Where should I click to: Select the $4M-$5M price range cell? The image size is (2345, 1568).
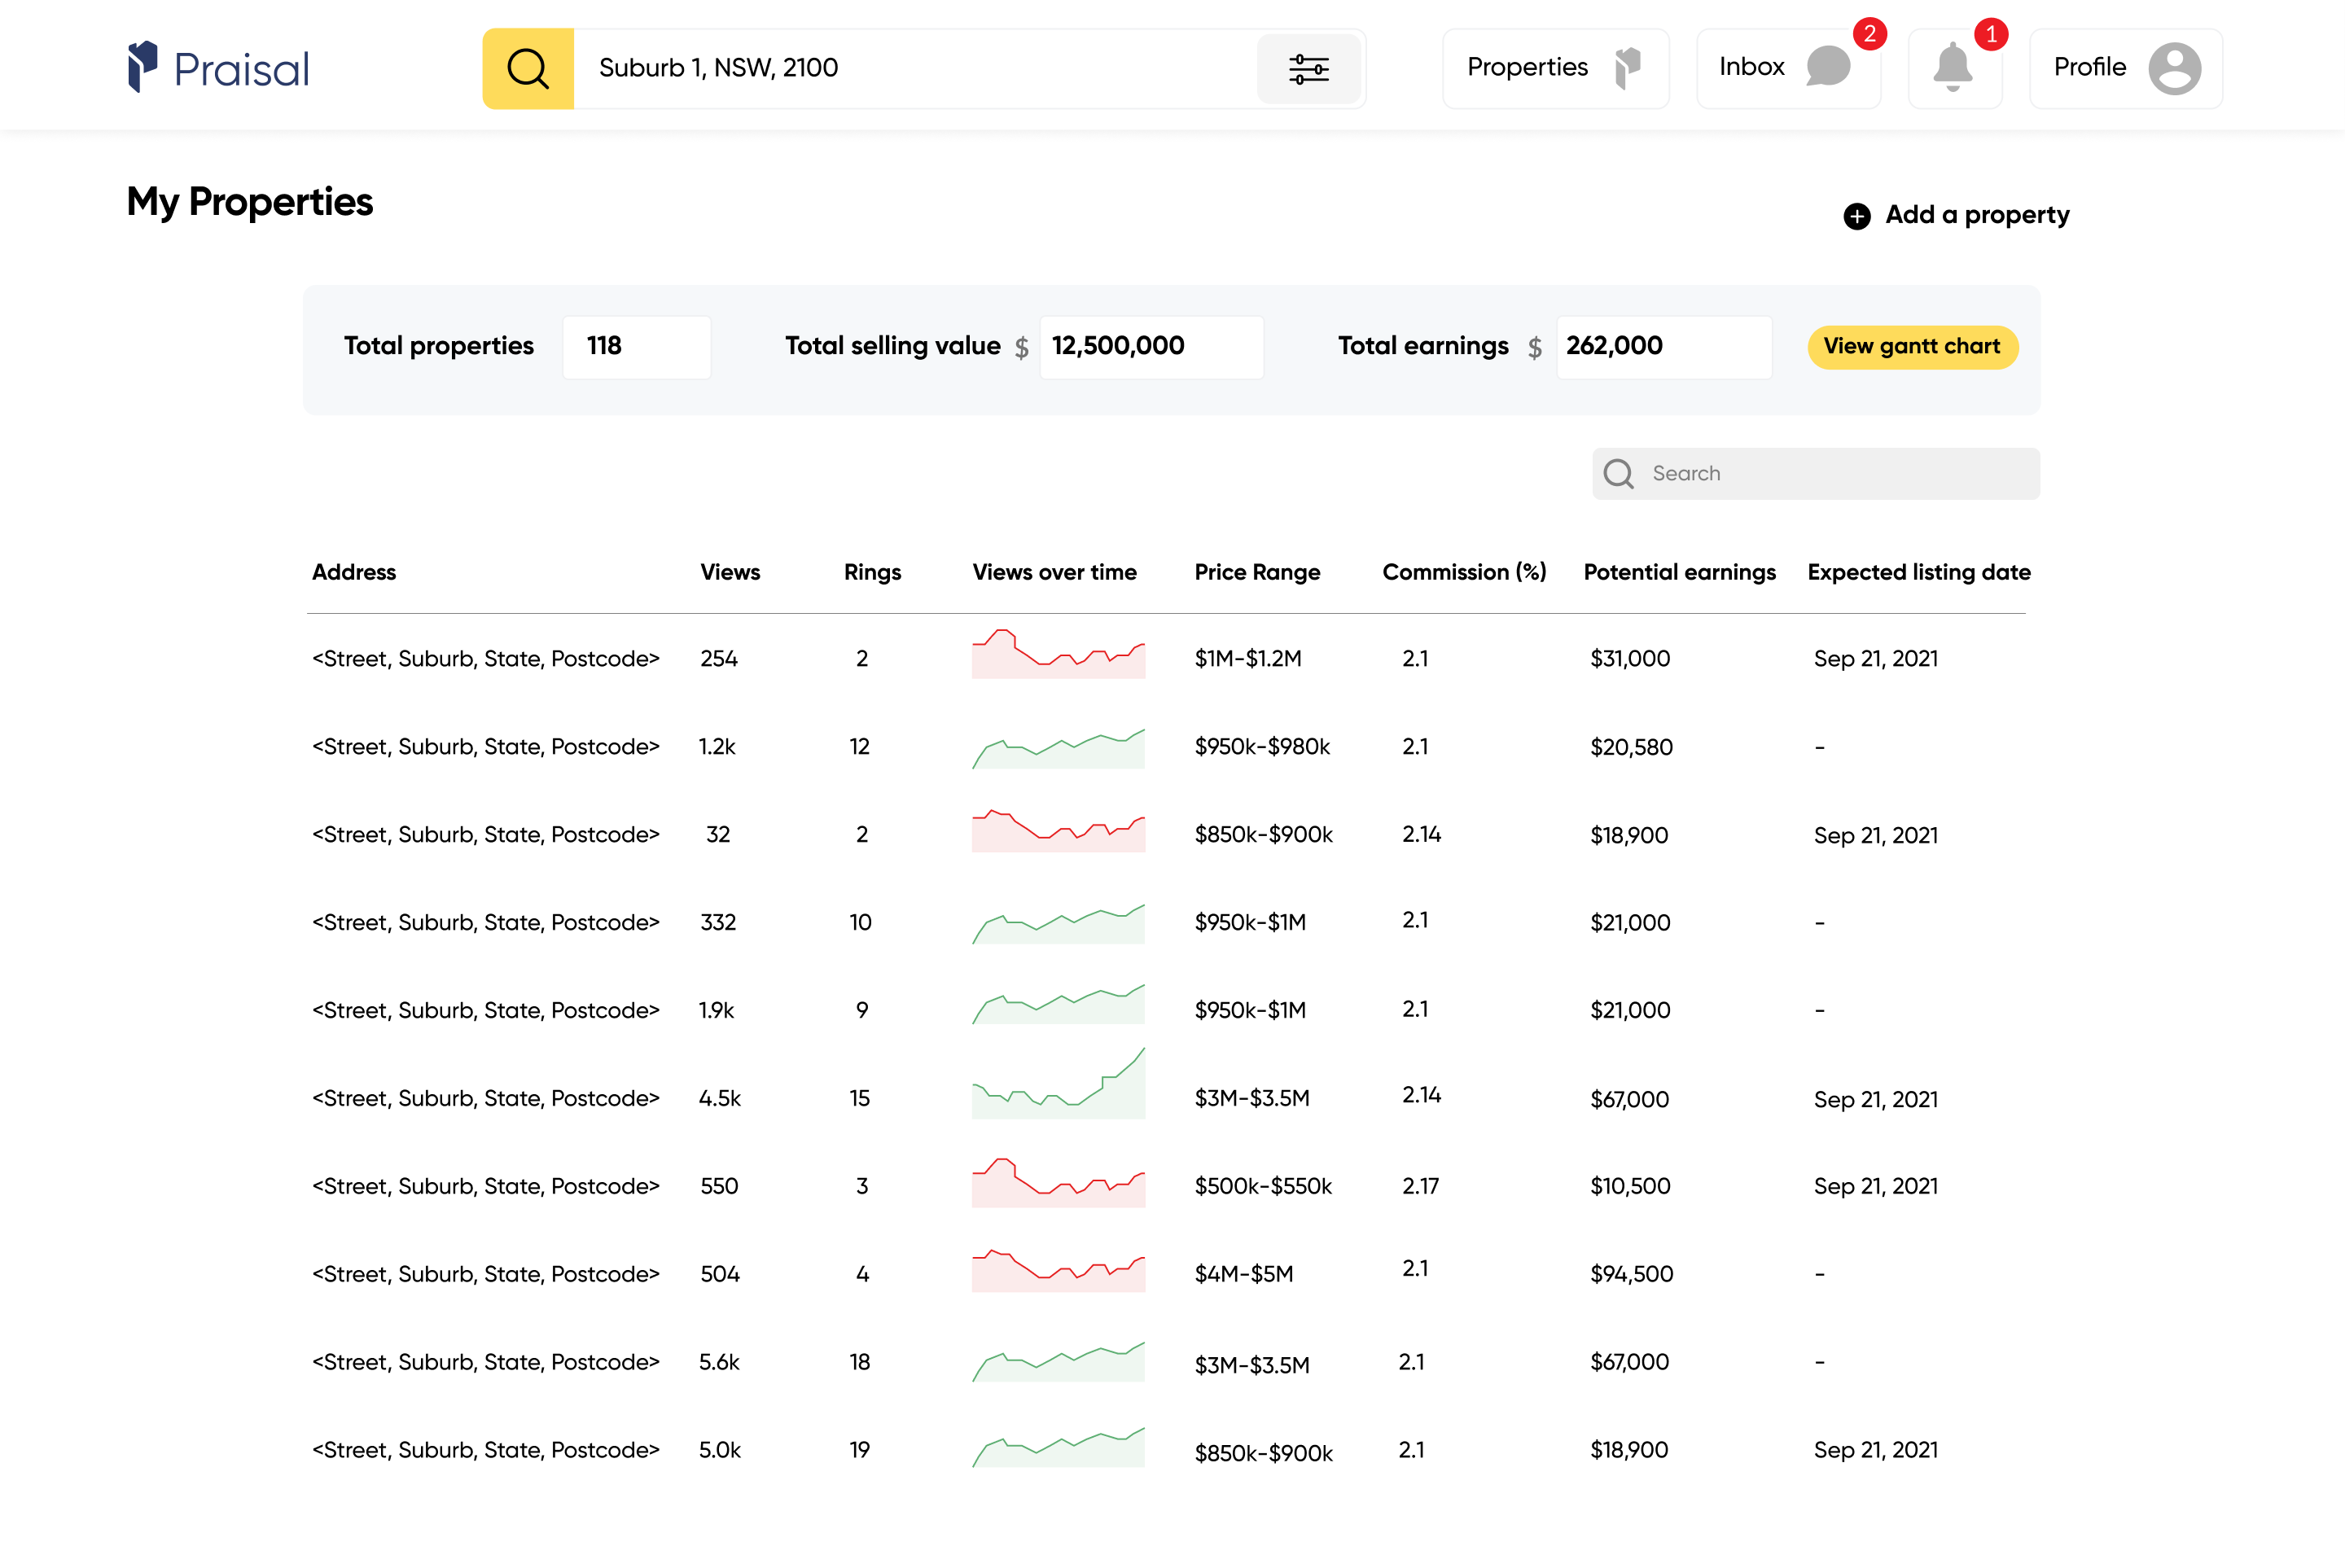[x=1244, y=1274]
